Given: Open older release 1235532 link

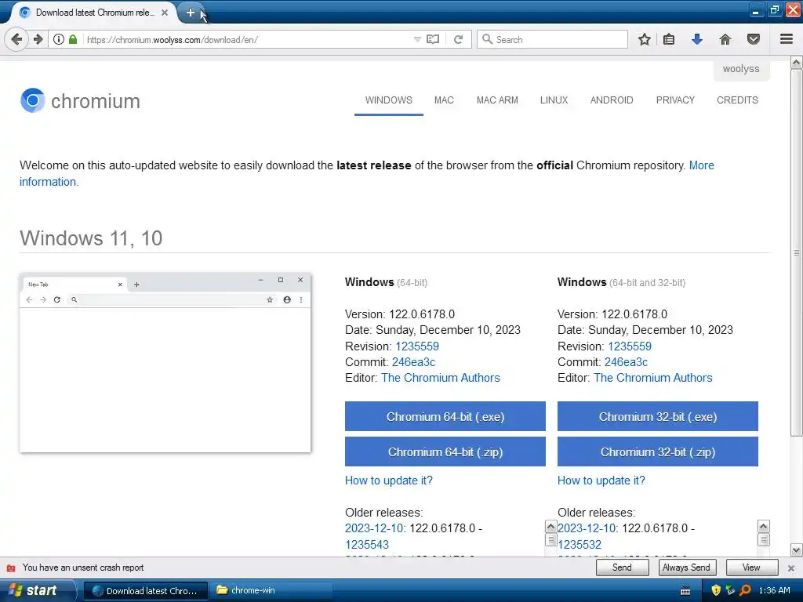Looking at the screenshot, I should tap(580, 545).
